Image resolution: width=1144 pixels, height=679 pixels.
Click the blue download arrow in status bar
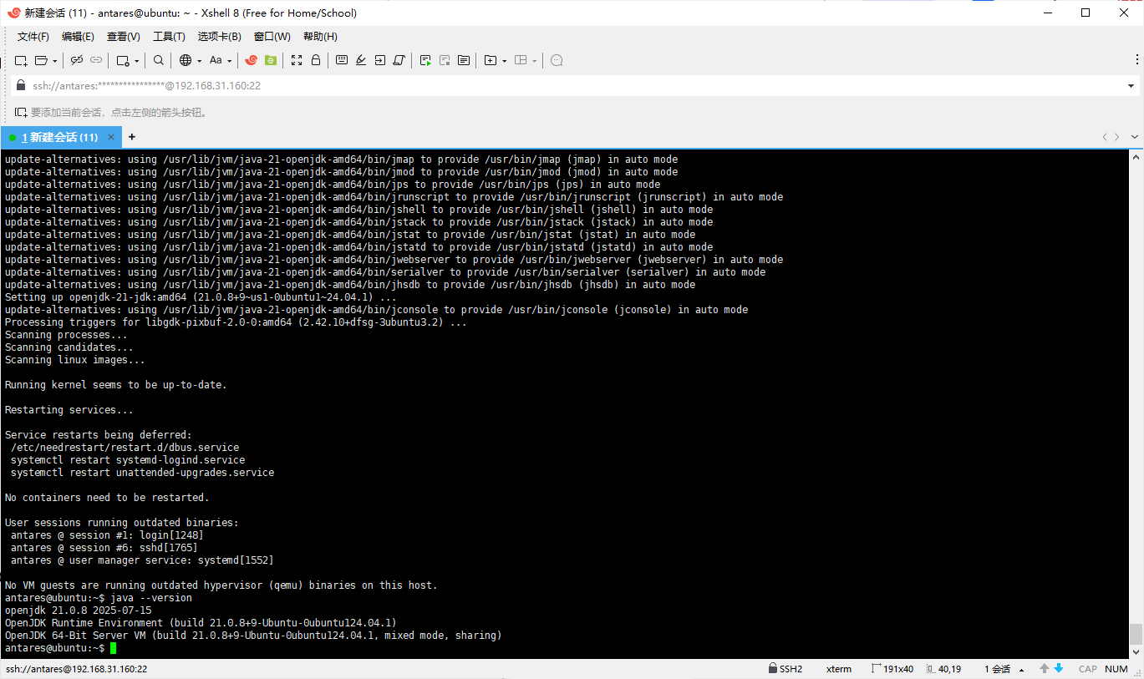click(x=1059, y=669)
